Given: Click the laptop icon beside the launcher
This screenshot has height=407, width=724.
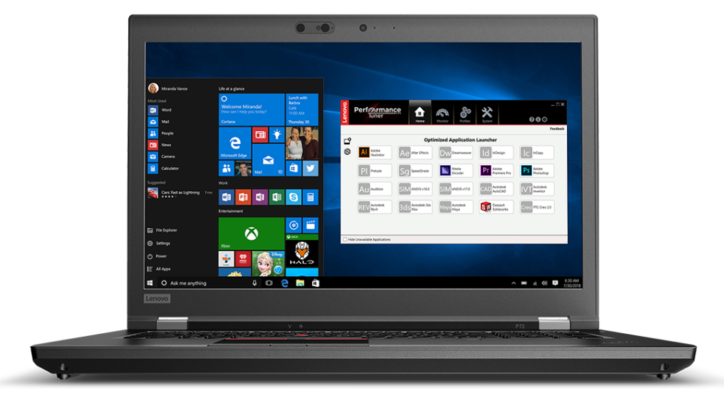Looking at the screenshot, I should point(348,141).
